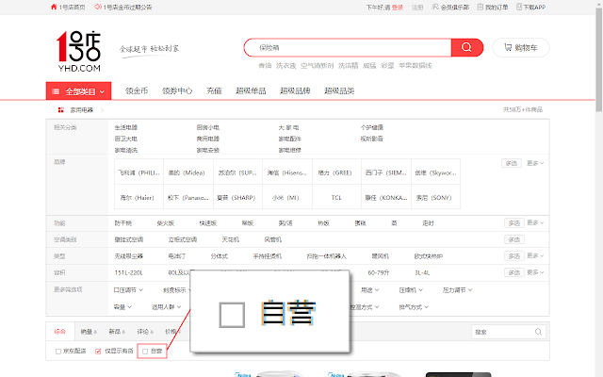Click the 搜索 filter input above results
603x377 pixels.
click(x=502, y=332)
